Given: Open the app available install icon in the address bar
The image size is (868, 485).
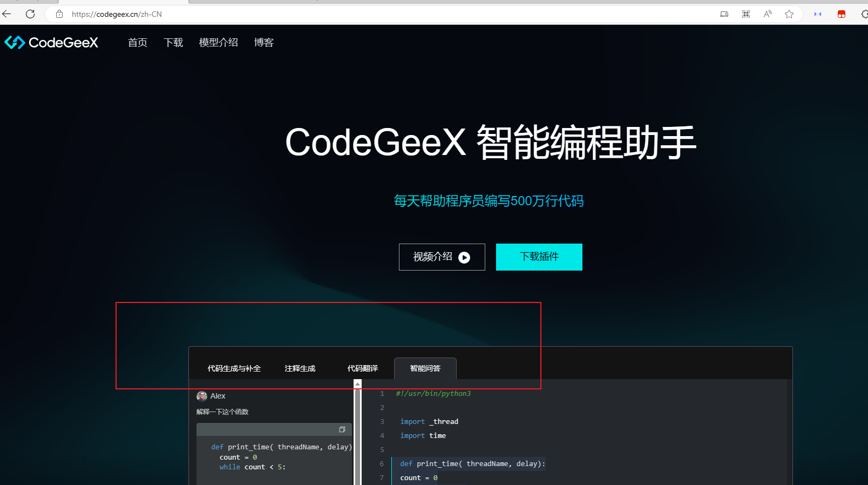Looking at the screenshot, I should (x=724, y=14).
